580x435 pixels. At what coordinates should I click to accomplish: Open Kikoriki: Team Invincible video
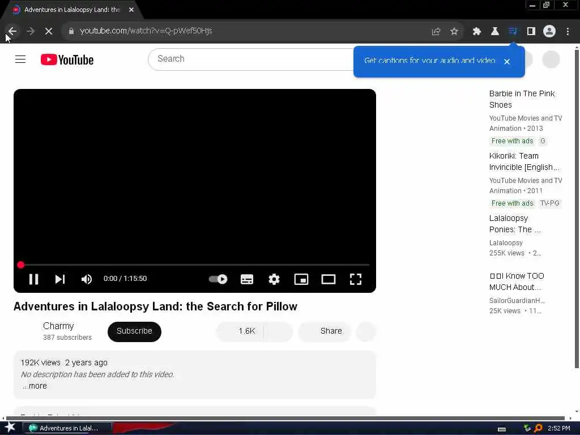tap(524, 161)
